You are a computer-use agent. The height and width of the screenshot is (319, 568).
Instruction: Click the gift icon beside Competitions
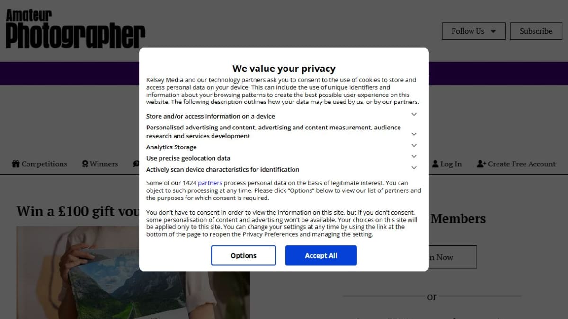pyautogui.click(x=16, y=164)
